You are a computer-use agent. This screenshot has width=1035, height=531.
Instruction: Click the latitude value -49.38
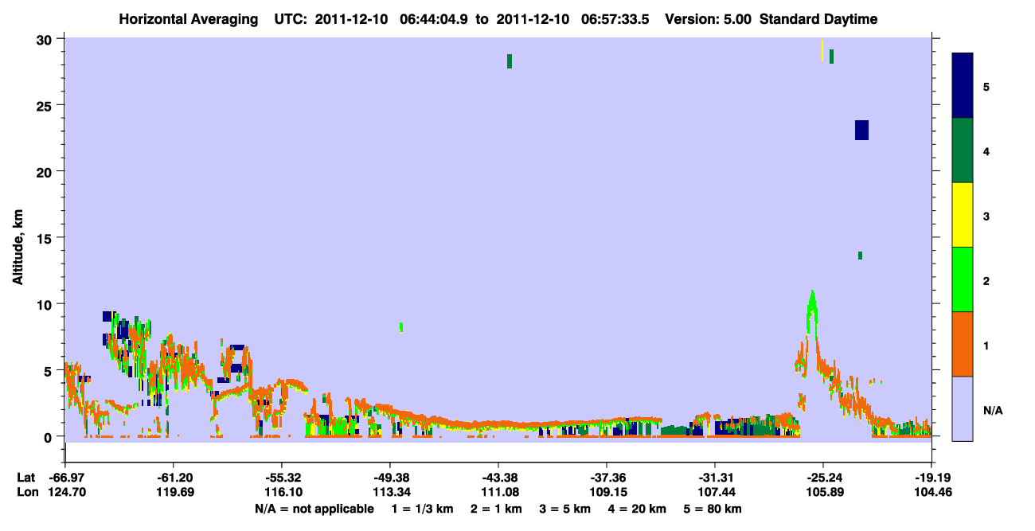(389, 478)
